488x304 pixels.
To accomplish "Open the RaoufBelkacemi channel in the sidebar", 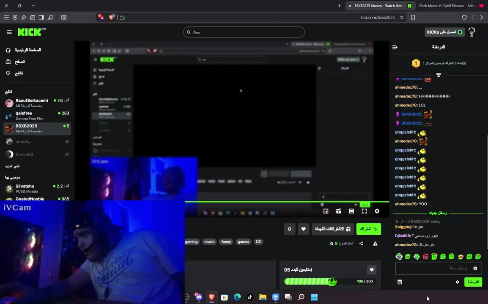I will [37, 103].
